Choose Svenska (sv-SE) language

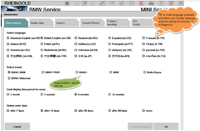click(8, 50)
